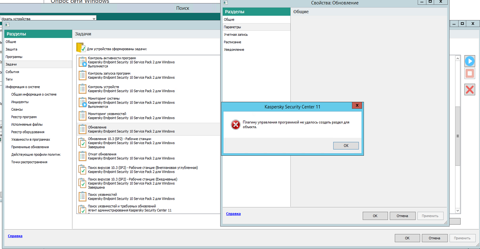Open Справка link in Свойства: Обновление window
480x249 pixels.
coord(233,214)
